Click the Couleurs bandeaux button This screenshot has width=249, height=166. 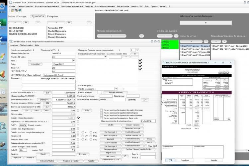(x=132, y=125)
